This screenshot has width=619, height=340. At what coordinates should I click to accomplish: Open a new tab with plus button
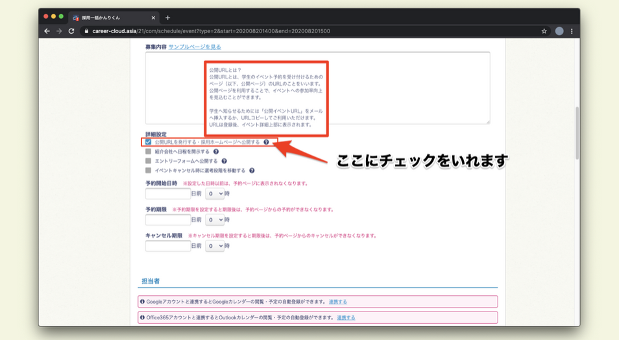(168, 18)
